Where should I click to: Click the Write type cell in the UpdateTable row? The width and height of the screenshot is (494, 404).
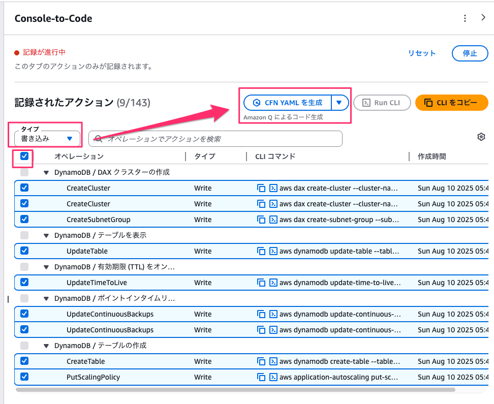203,251
